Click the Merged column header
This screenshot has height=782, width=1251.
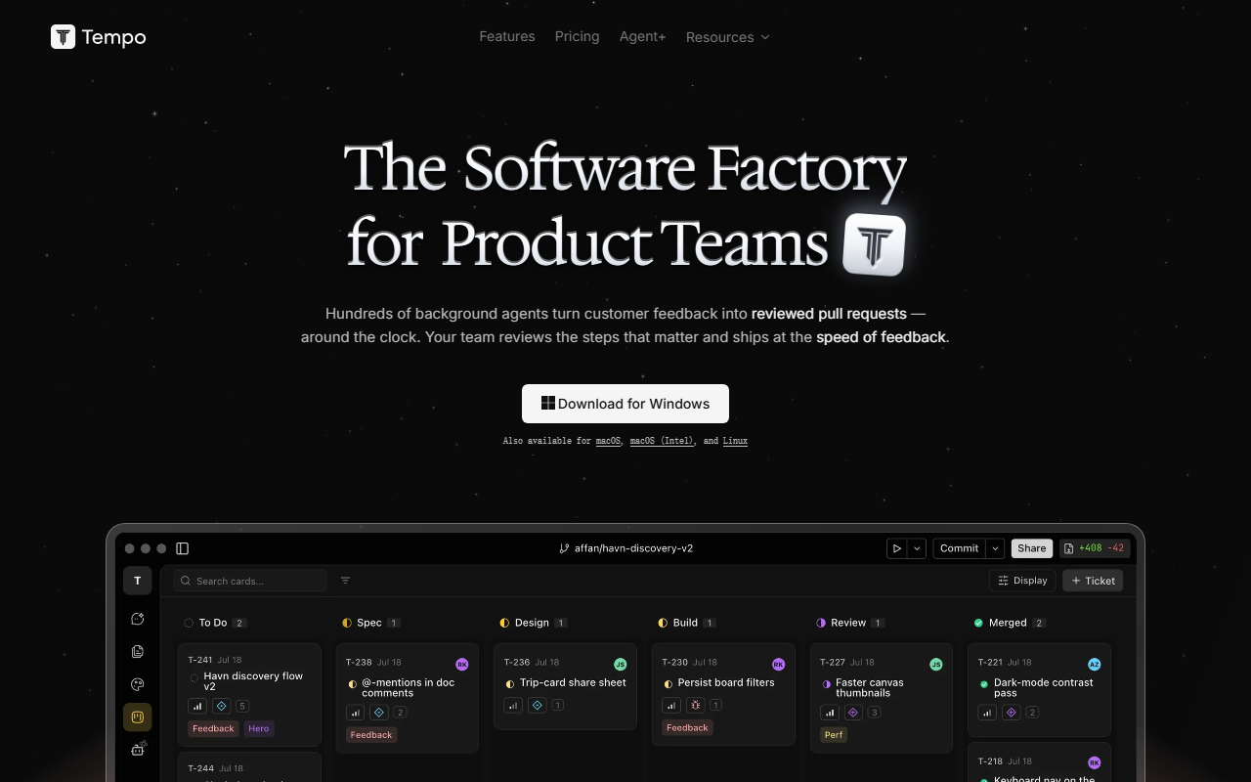(x=1011, y=623)
